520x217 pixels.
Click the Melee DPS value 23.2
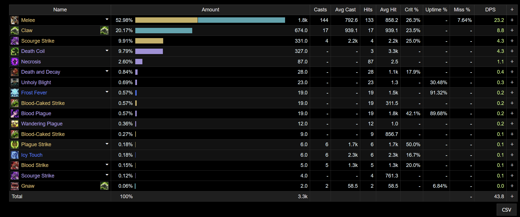pos(499,20)
